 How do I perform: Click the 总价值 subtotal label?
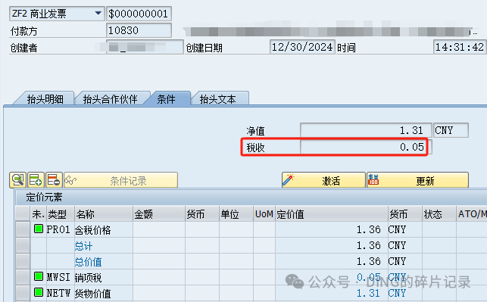[88, 262]
